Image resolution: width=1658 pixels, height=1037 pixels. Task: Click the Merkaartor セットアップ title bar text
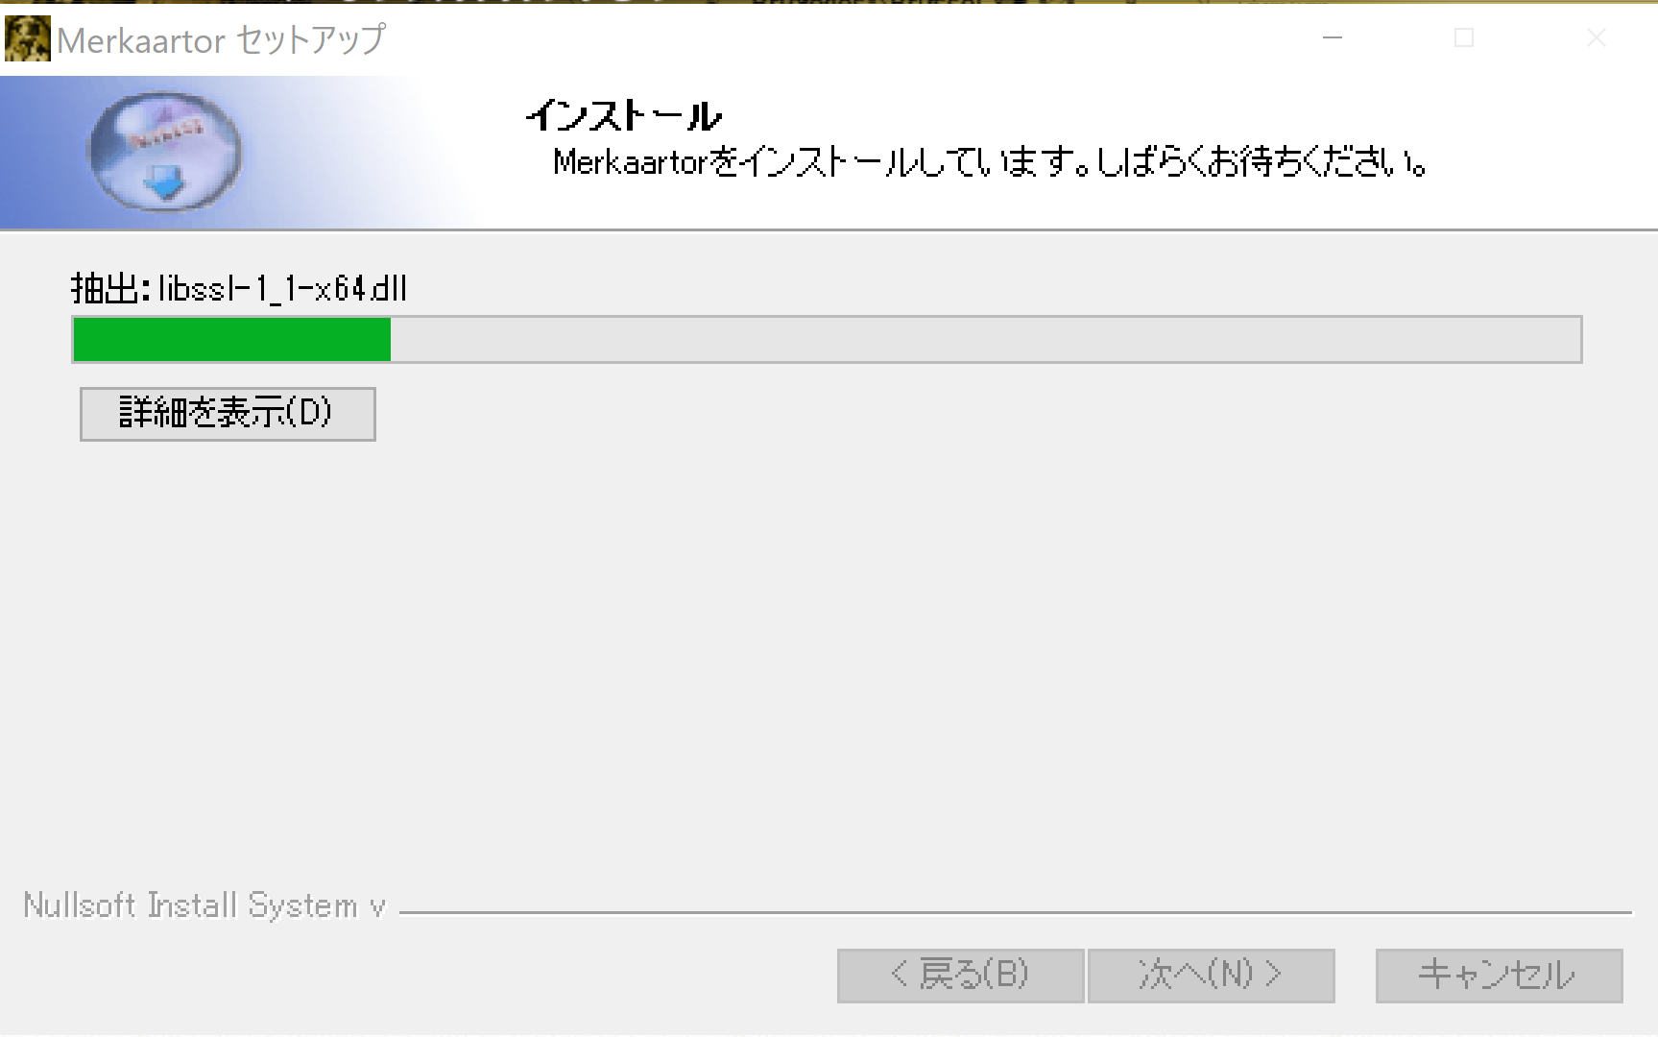[x=221, y=40]
